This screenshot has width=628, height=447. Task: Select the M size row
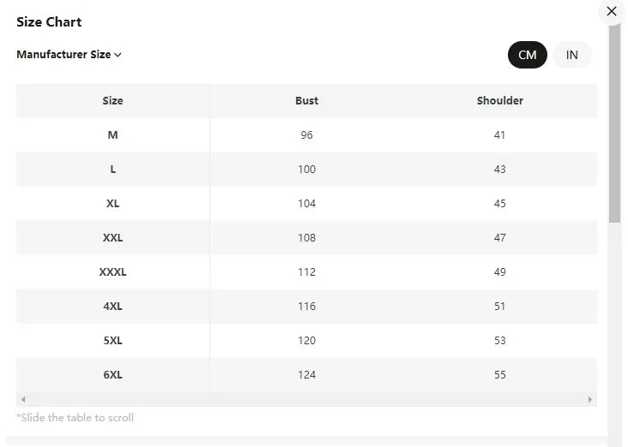pos(112,135)
